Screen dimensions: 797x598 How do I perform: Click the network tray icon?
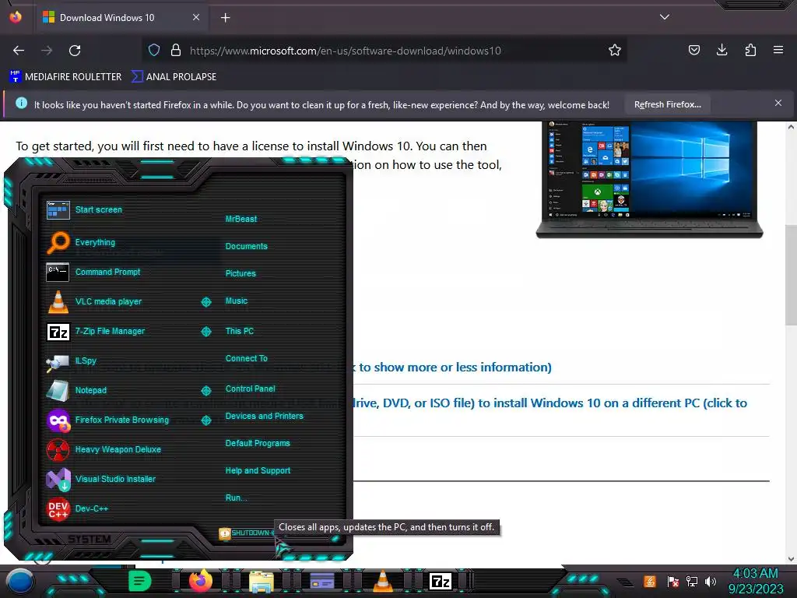692,581
